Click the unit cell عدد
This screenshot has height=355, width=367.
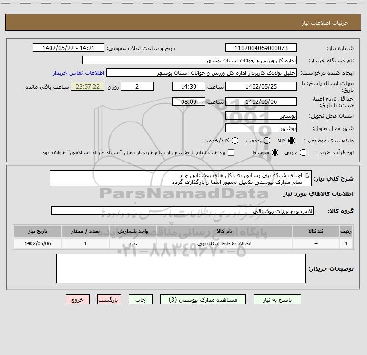(x=133, y=243)
